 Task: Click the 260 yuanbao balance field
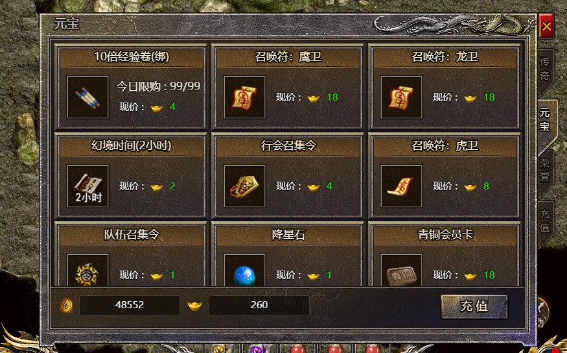(259, 305)
